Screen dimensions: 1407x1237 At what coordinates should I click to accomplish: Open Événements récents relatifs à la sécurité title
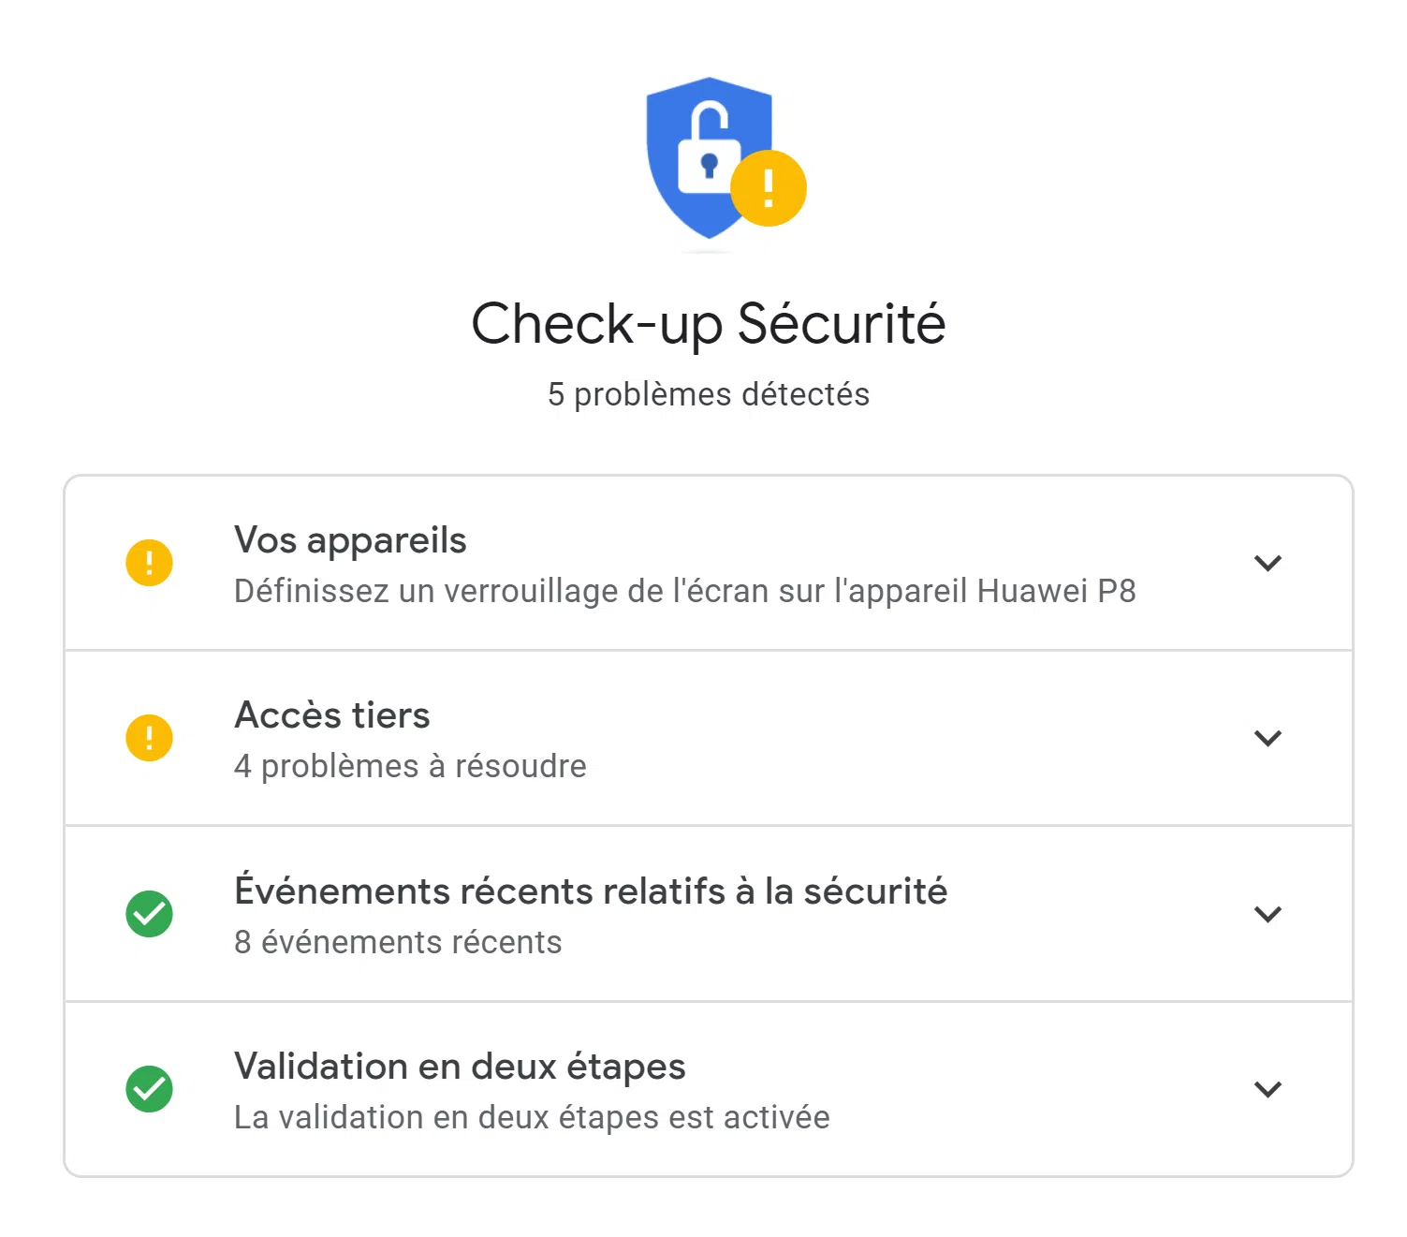(x=591, y=890)
